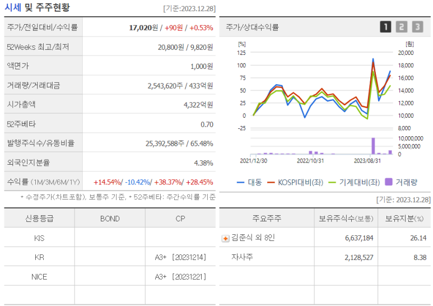The image size is (433, 306).
Task: Expand the 김준식 외 8인 shareholder row
Action: click(x=225, y=238)
